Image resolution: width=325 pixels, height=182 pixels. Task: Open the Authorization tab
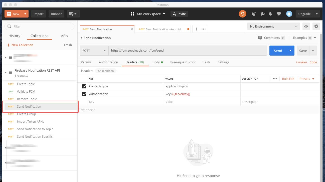[x=108, y=62]
